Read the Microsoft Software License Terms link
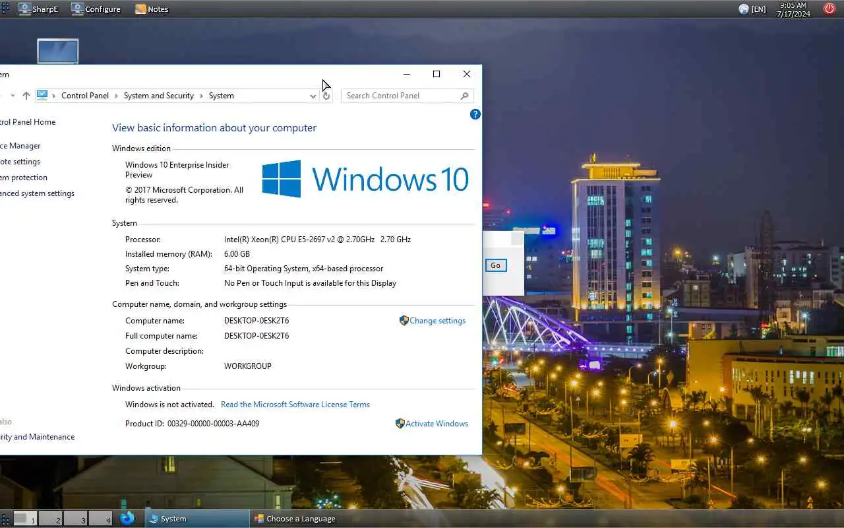 coord(295,405)
